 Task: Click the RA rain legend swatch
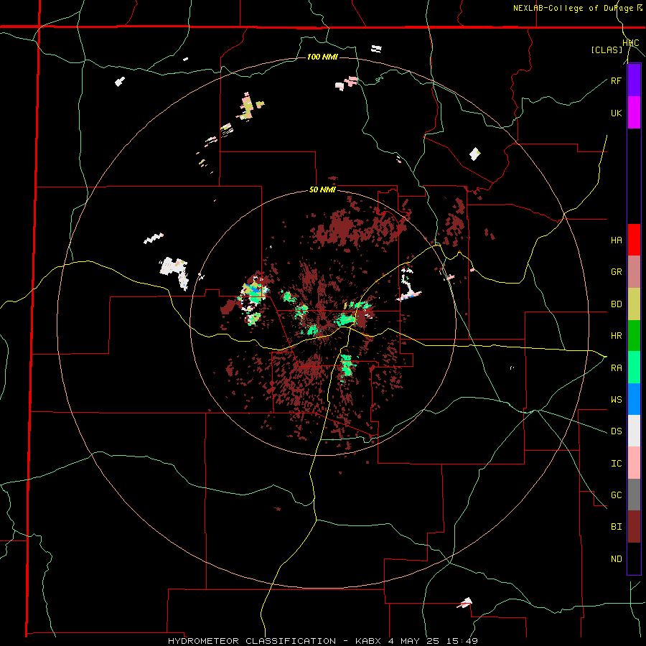634,368
